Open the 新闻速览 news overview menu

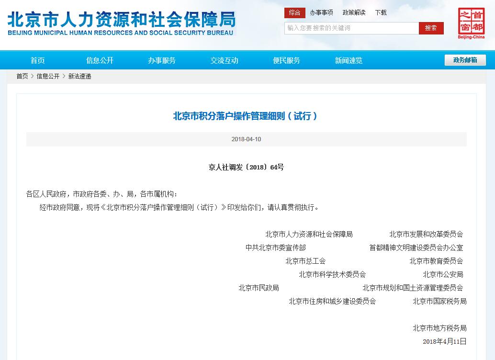pos(348,60)
